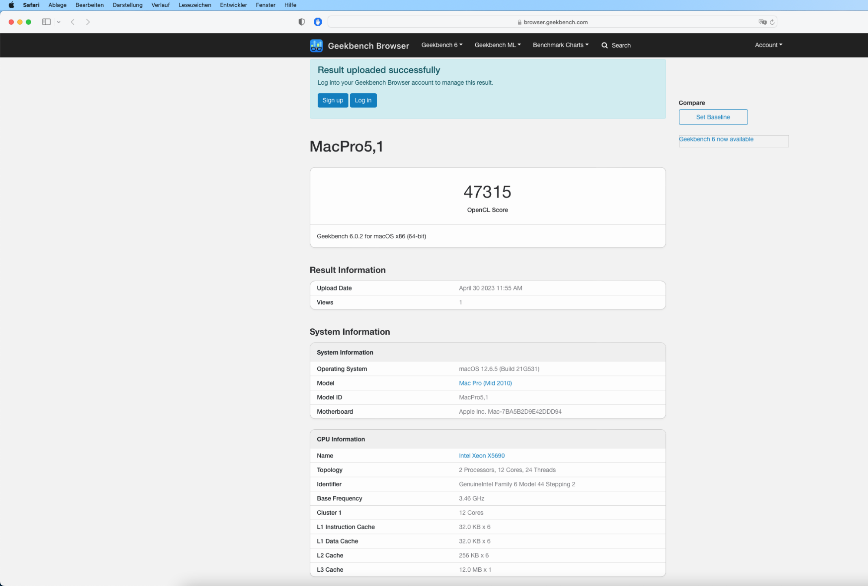Image resolution: width=868 pixels, height=586 pixels.
Task: Click the Sign up button
Action: click(332, 100)
